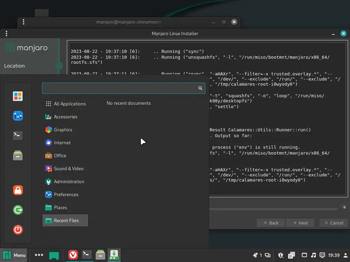
Task: Click the Sound & Video category icon
Action: tap(49, 169)
